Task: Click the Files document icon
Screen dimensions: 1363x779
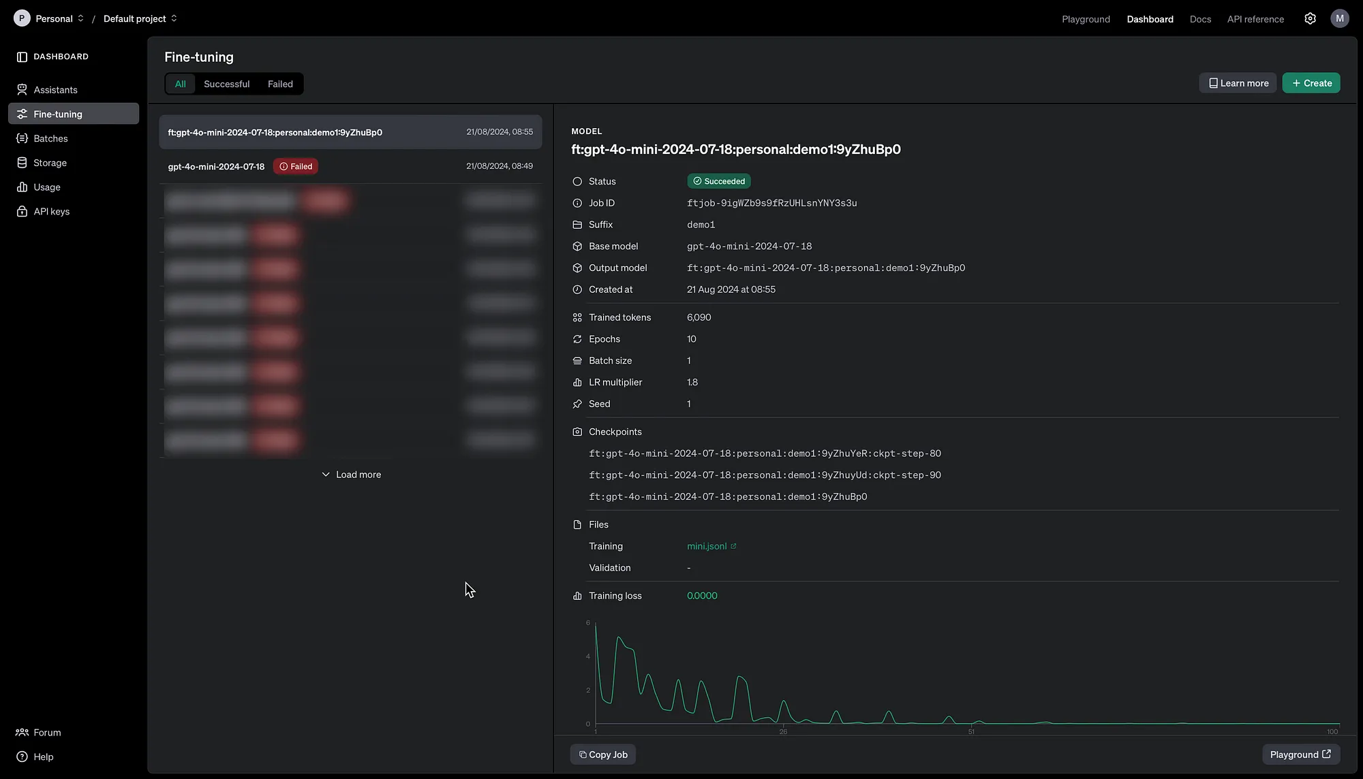Action: point(577,525)
